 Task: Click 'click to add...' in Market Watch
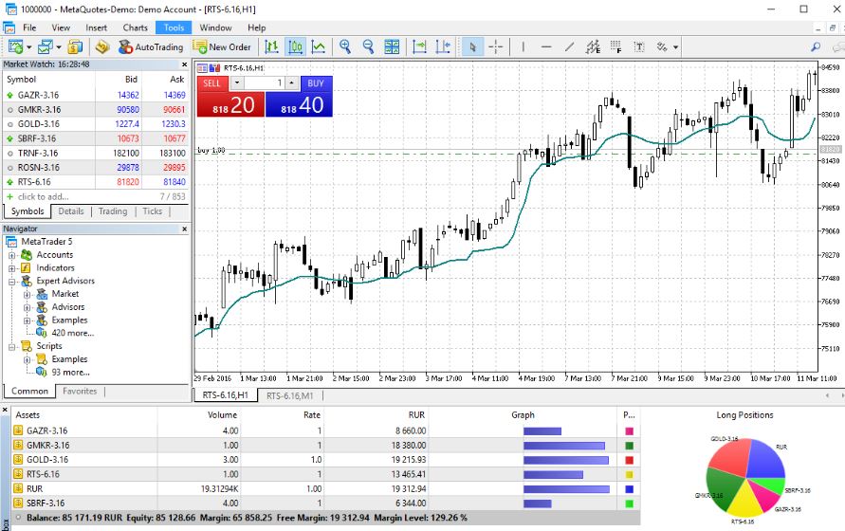[x=43, y=197]
